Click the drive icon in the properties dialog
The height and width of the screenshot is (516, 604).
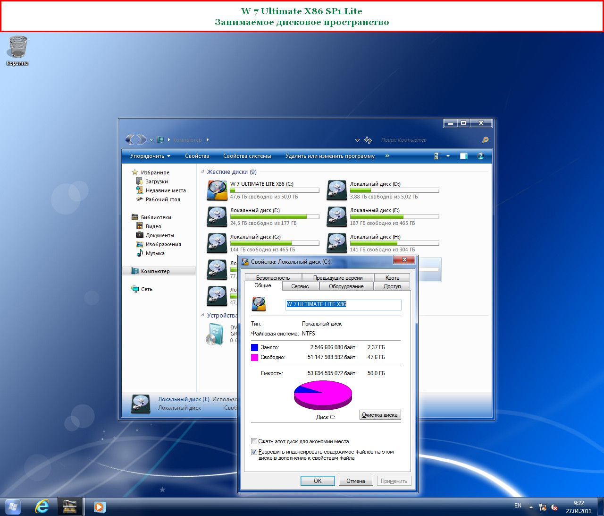[x=259, y=304]
